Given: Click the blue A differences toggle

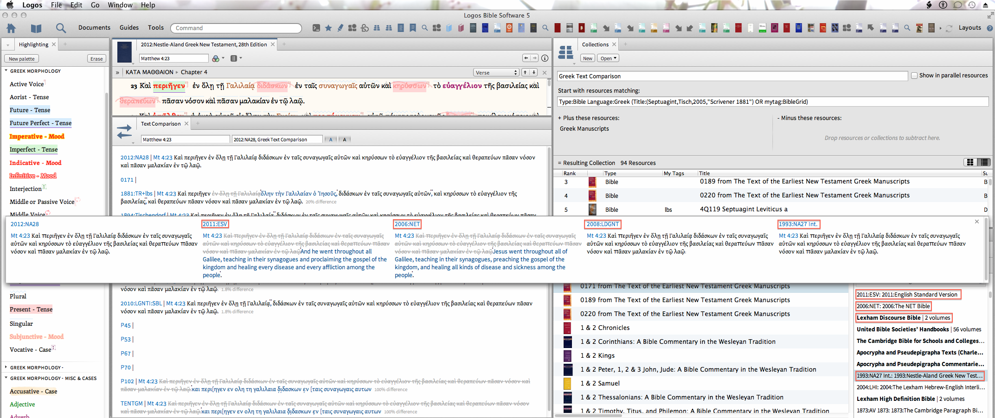Looking at the screenshot, I should (x=331, y=139).
